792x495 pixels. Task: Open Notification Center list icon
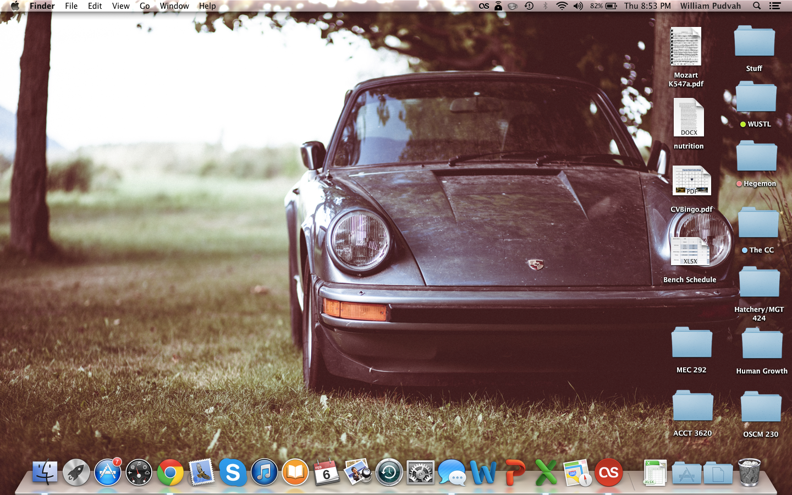click(x=775, y=6)
